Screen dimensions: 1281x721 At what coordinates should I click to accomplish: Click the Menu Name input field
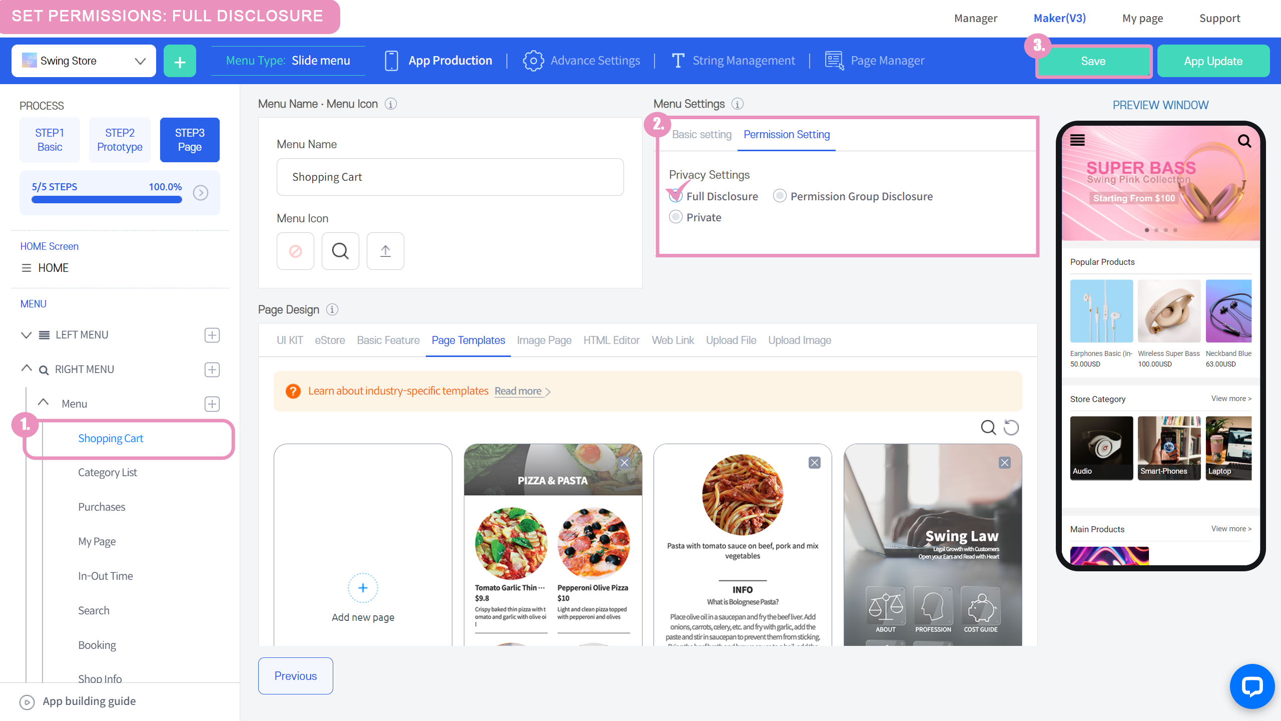[x=450, y=177]
